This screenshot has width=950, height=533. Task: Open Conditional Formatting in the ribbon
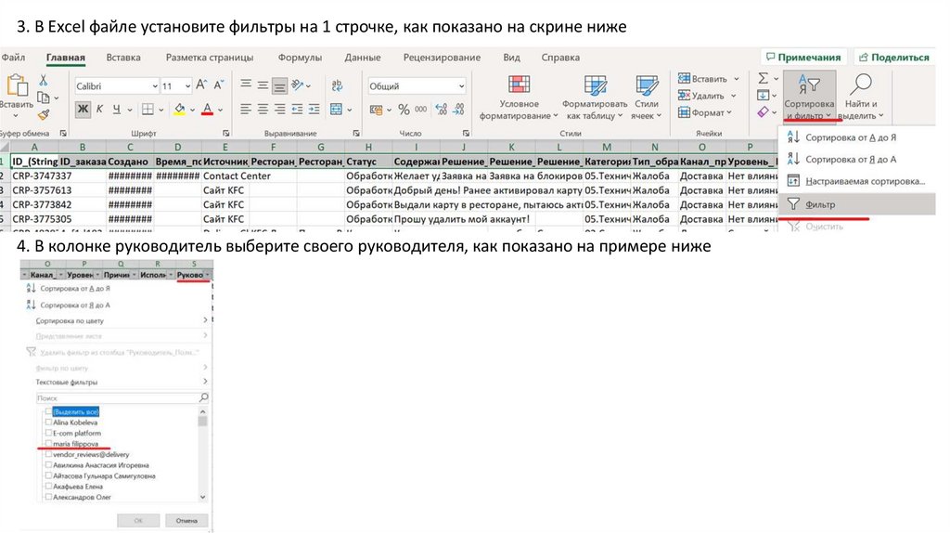click(x=519, y=86)
